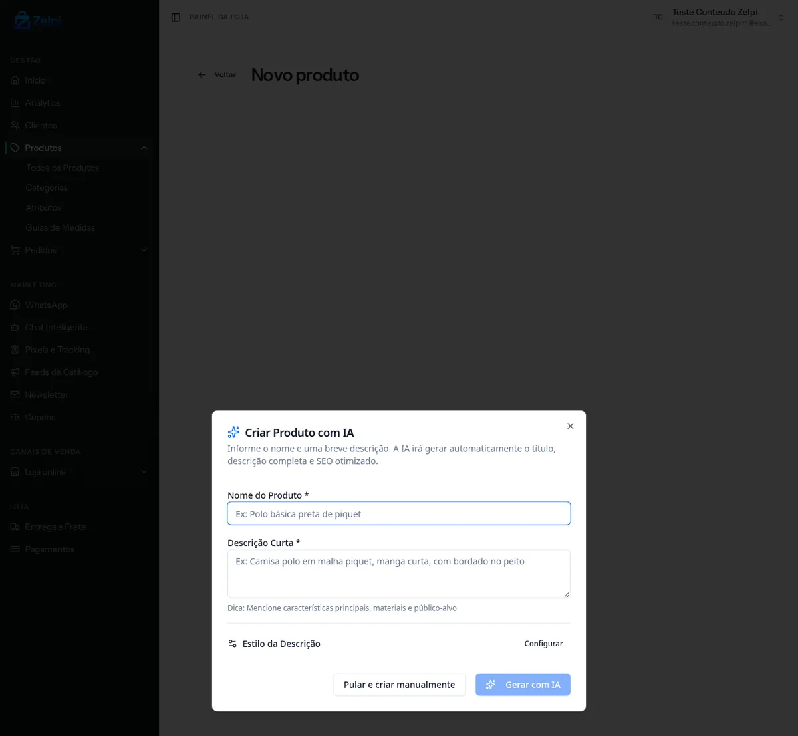Image resolution: width=798 pixels, height=736 pixels.
Task: Click the Início home icon
Action: [x=15, y=80]
